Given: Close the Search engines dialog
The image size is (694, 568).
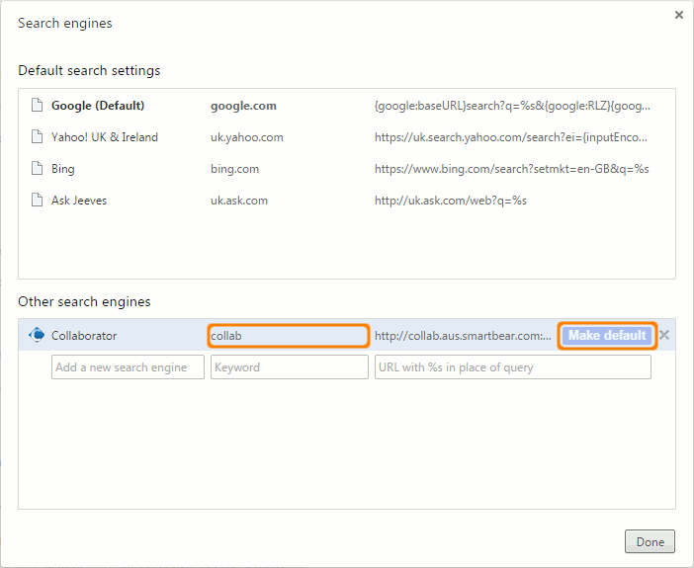Looking at the screenshot, I should [678, 15].
